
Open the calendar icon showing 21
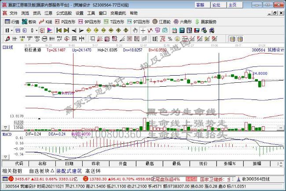pos(174,30)
